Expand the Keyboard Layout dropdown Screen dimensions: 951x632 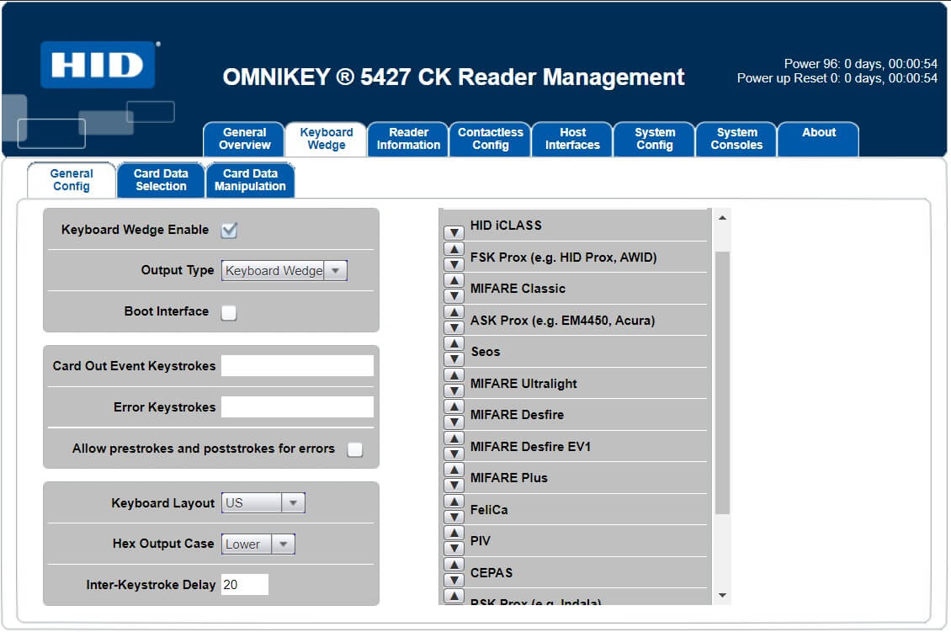263,503
